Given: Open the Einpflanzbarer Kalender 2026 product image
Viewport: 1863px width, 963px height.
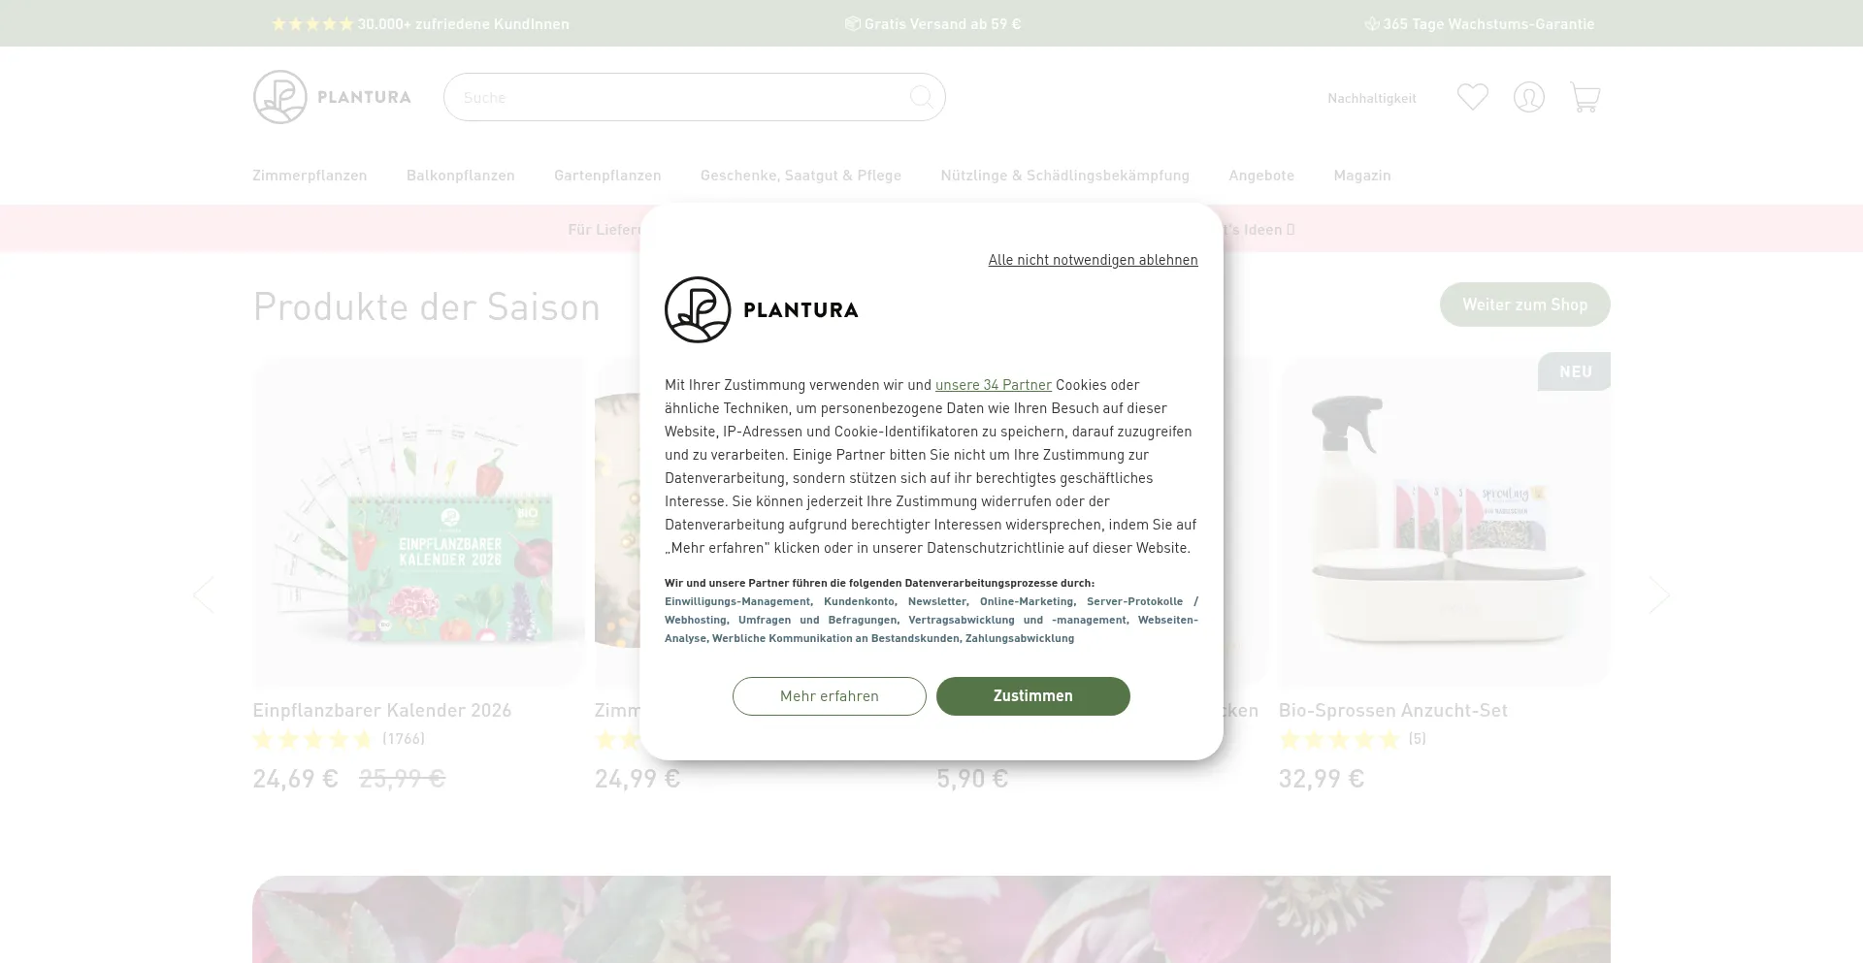Looking at the screenshot, I should coord(418,522).
